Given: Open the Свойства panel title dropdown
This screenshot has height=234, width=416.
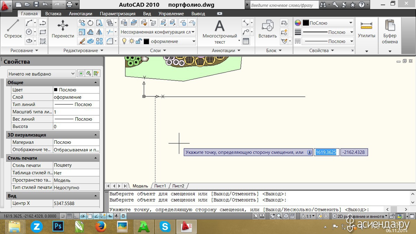Looking at the screenshot, I should click(321, 50).
